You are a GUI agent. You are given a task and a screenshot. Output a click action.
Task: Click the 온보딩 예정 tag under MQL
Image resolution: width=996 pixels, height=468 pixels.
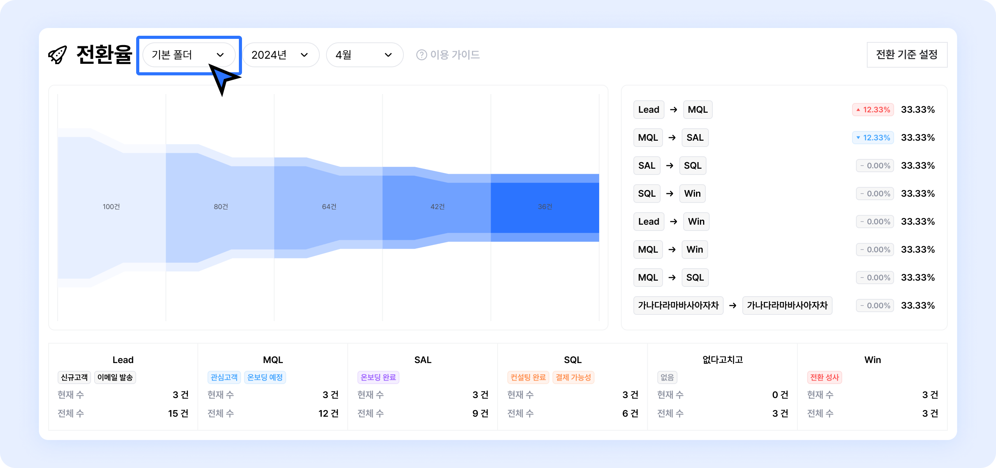tap(265, 377)
